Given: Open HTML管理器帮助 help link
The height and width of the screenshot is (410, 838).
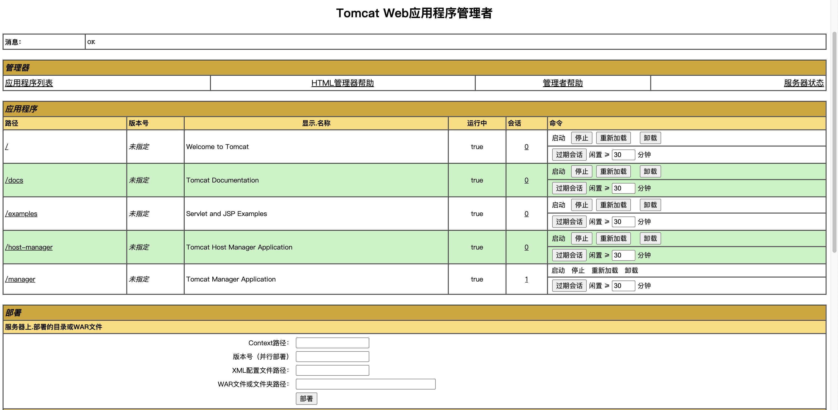Looking at the screenshot, I should click(342, 83).
